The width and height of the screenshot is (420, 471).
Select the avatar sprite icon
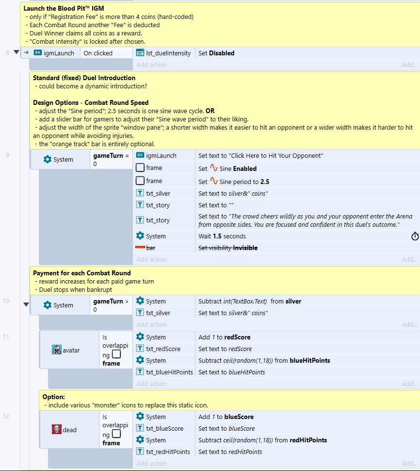[x=57, y=350]
